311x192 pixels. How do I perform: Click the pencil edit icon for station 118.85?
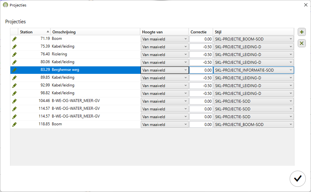(x=14, y=124)
